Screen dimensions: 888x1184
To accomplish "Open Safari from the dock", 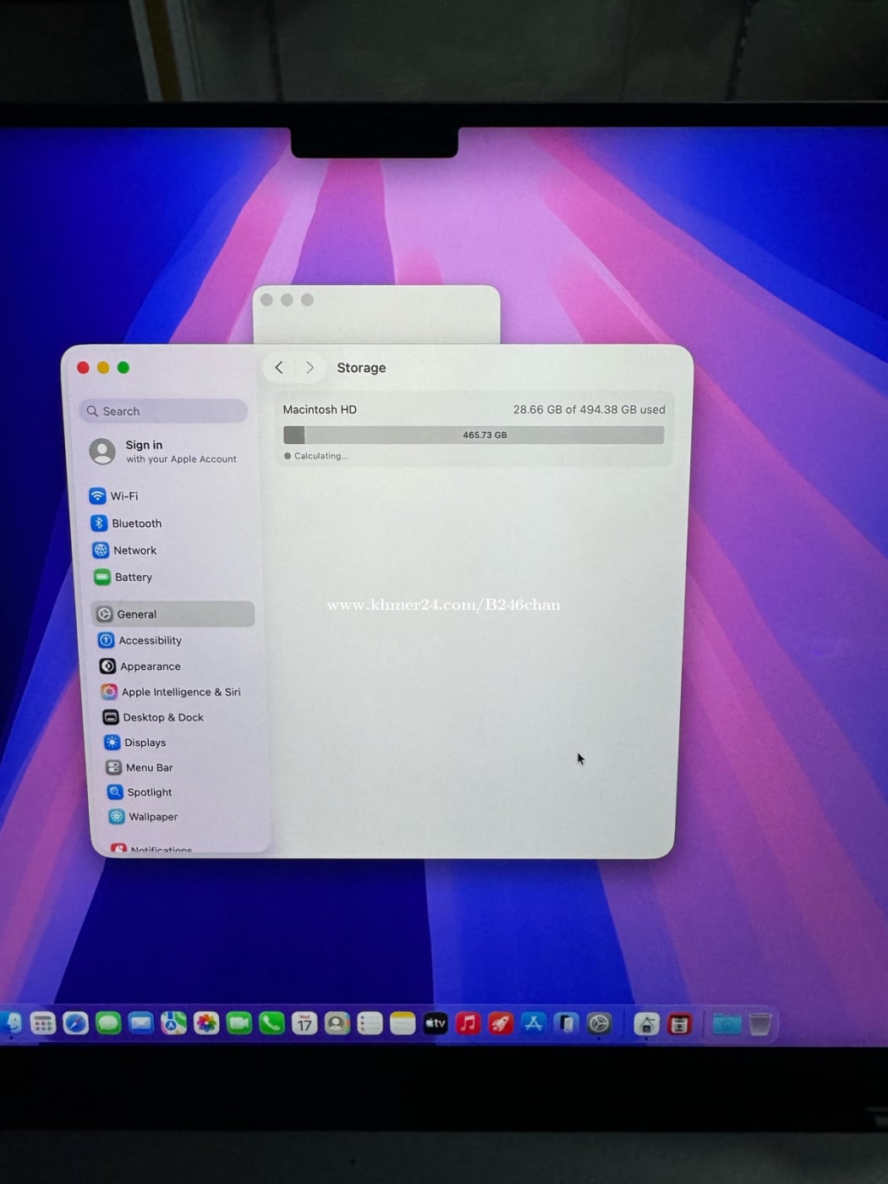I will pyautogui.click(x=75, y=1024).
